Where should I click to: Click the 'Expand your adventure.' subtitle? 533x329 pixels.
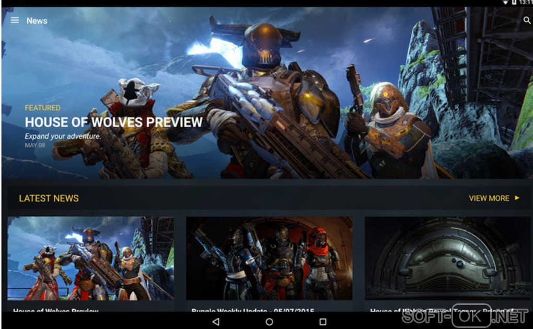click(x=63, y=136)
